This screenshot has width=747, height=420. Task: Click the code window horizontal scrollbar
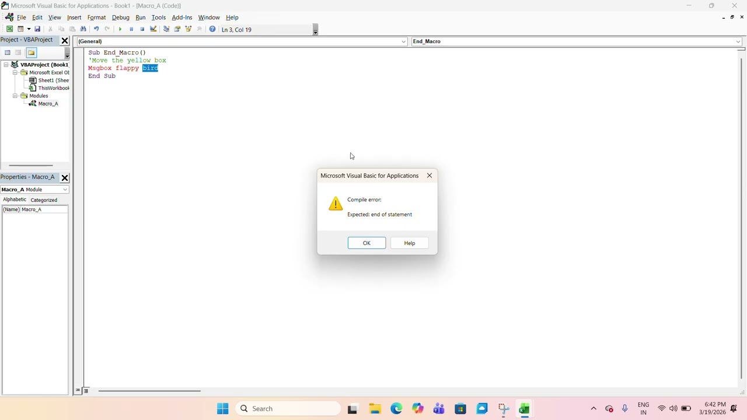[x=149, y=391]
